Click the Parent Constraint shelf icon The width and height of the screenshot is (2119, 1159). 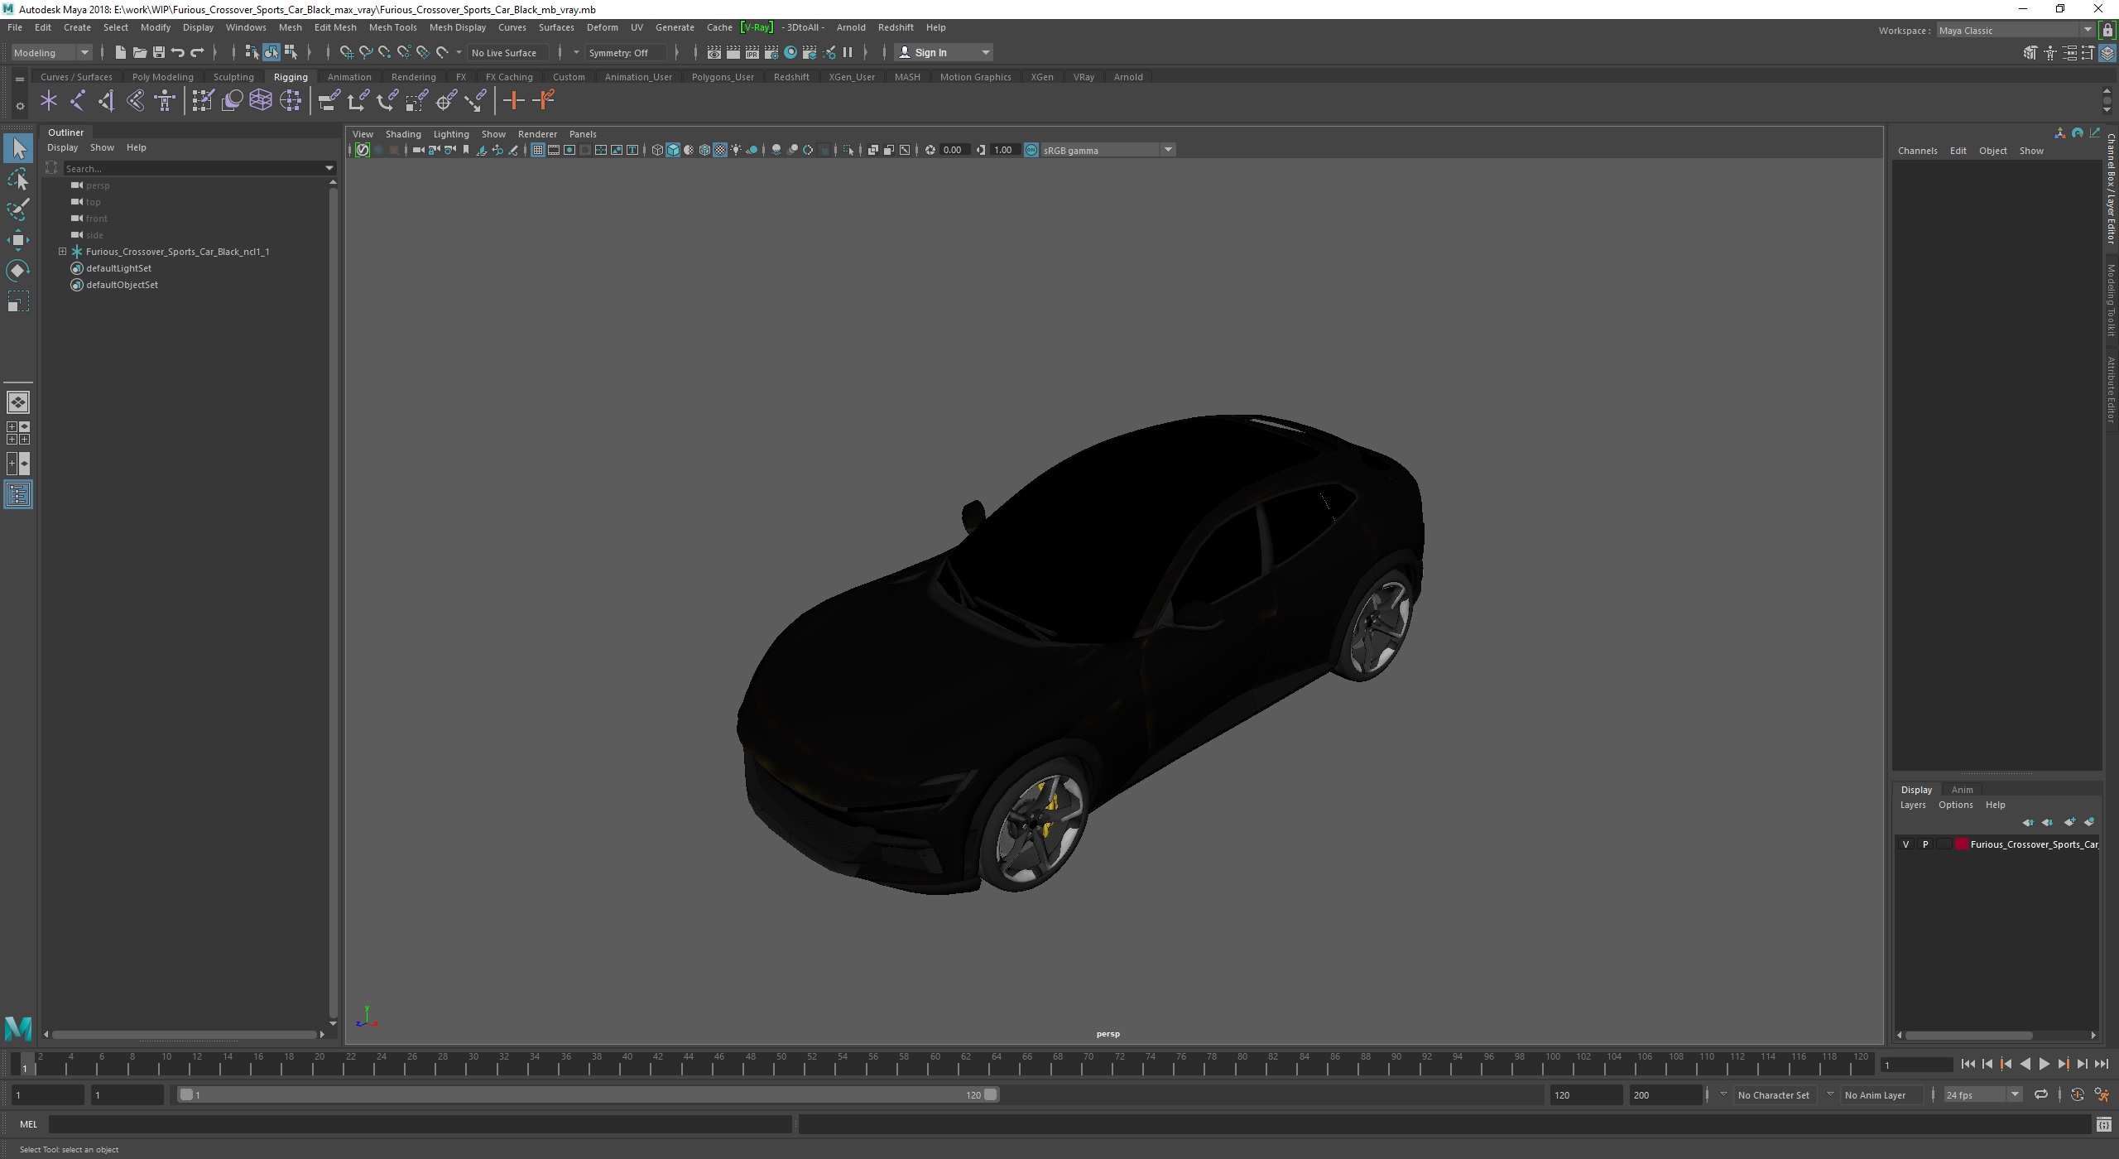329,101
